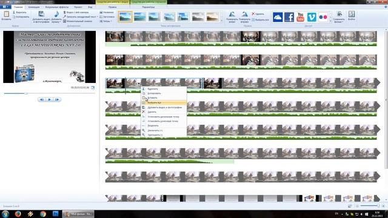
Task: Share to Flickr icon
Action: pos(323,17)
